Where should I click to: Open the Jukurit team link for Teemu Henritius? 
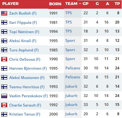pos(71,86)
